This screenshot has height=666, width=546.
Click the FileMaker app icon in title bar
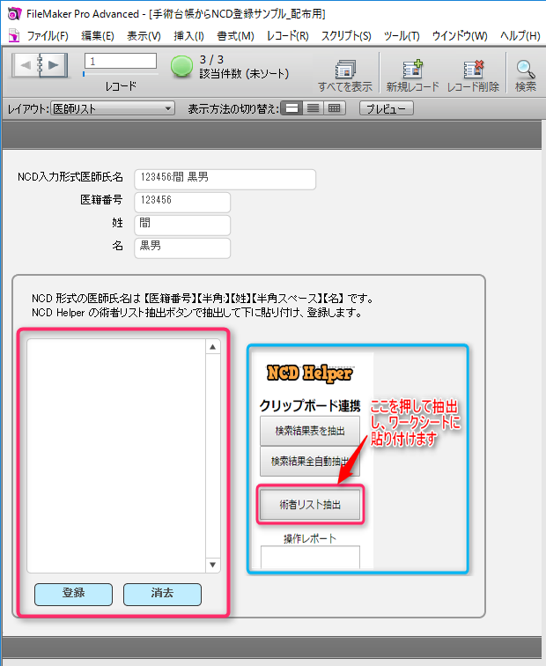(14, 13)
